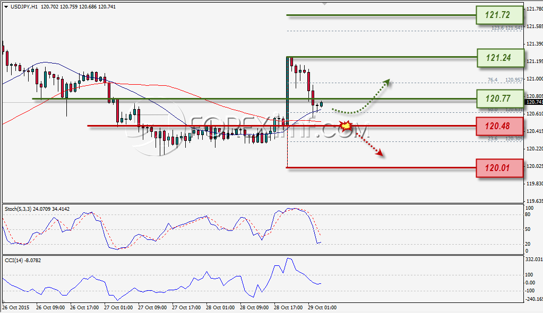The height and width of the screenshot is (313, 543).
Task: Click the 26 Oct 17:00 time label
Action: (84, 308)
